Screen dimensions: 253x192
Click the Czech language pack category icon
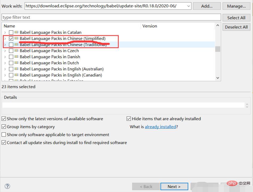point(16,50)
